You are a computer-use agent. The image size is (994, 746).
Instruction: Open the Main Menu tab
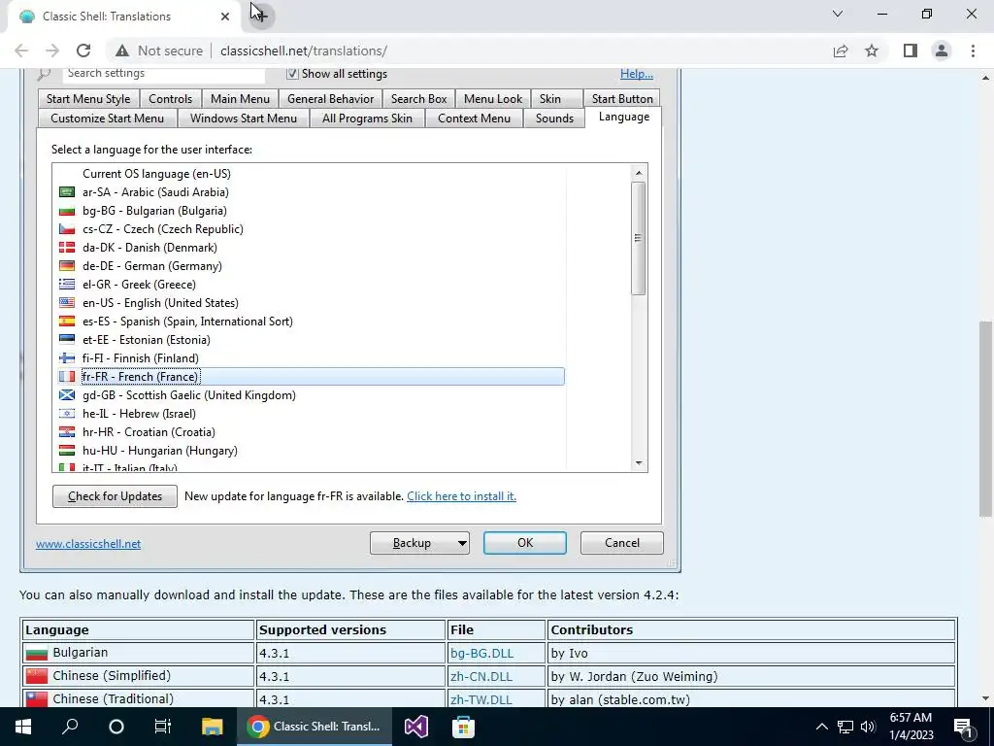241,99
